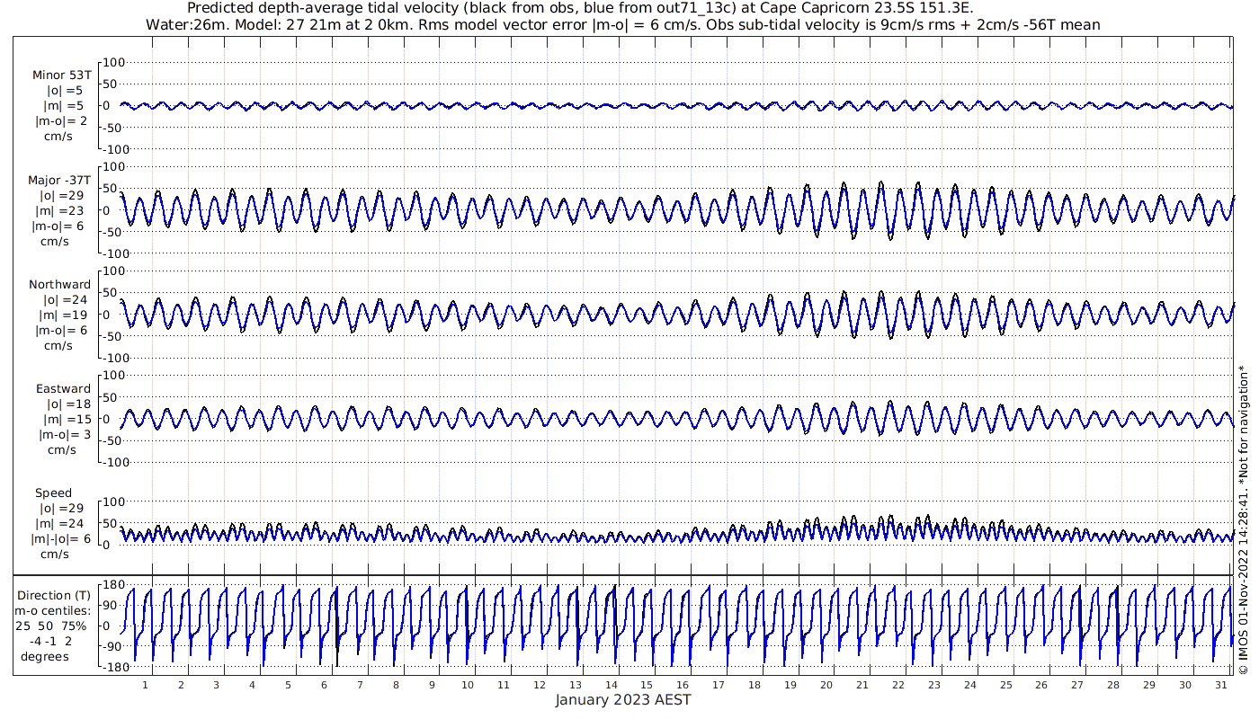Image resolution: width=1259 pixels, height=719 pixels.
Task: Click the vertical IMOS copyright note
Action: (1243, 519)
